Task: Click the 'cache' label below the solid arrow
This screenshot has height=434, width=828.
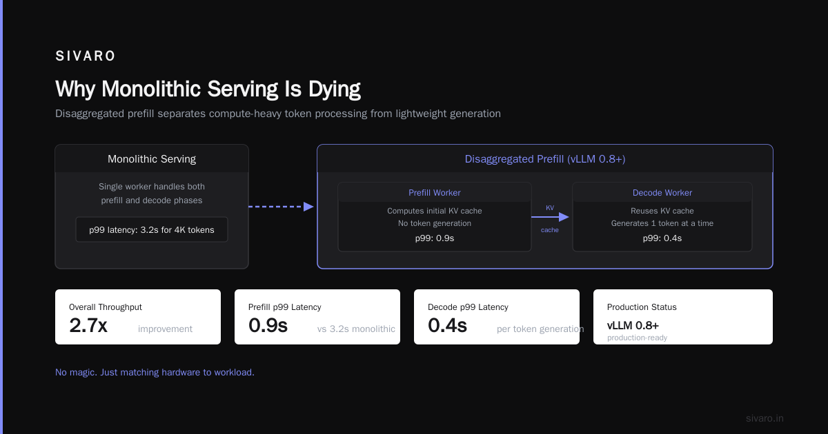Action: (550, 230)
